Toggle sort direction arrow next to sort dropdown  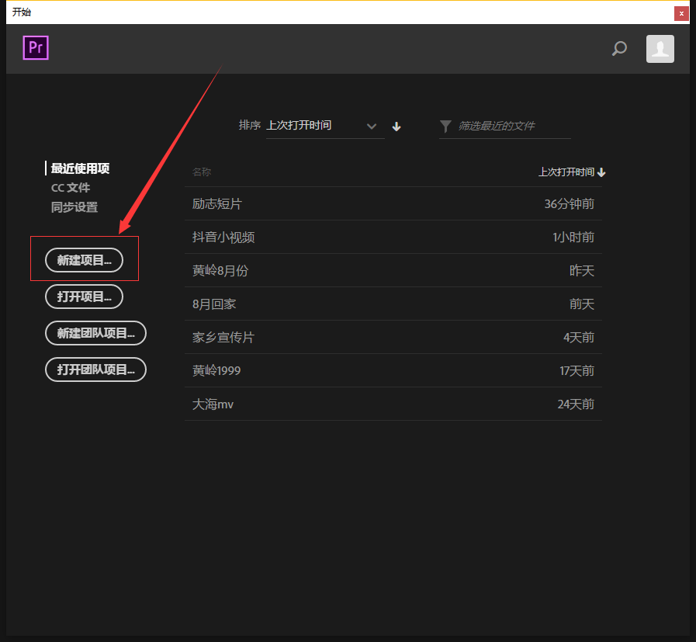pyautogui.click(x=396, y=127)
